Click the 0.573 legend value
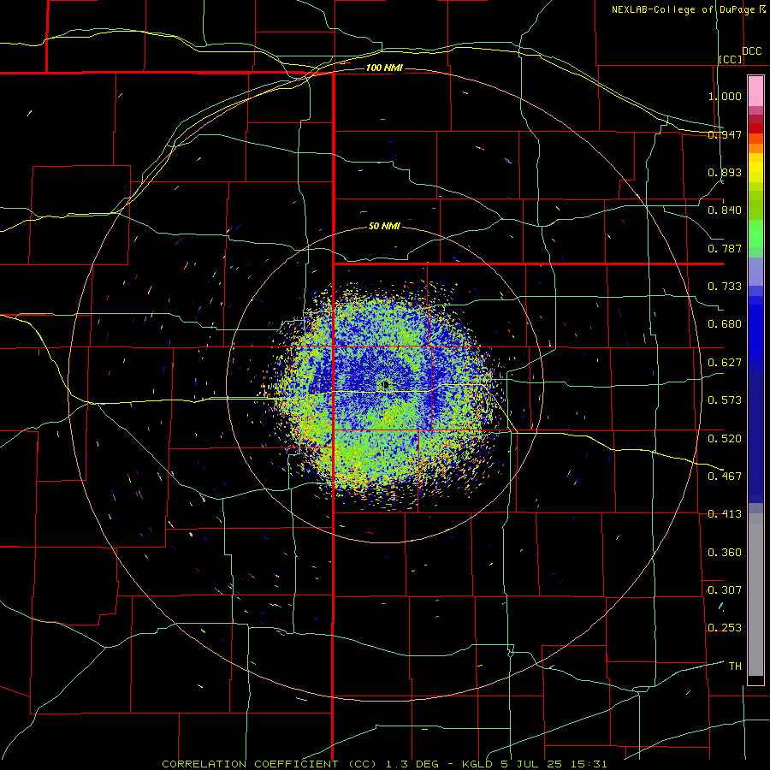The height and width of the screenshot is (770, 770). point(725,400)
